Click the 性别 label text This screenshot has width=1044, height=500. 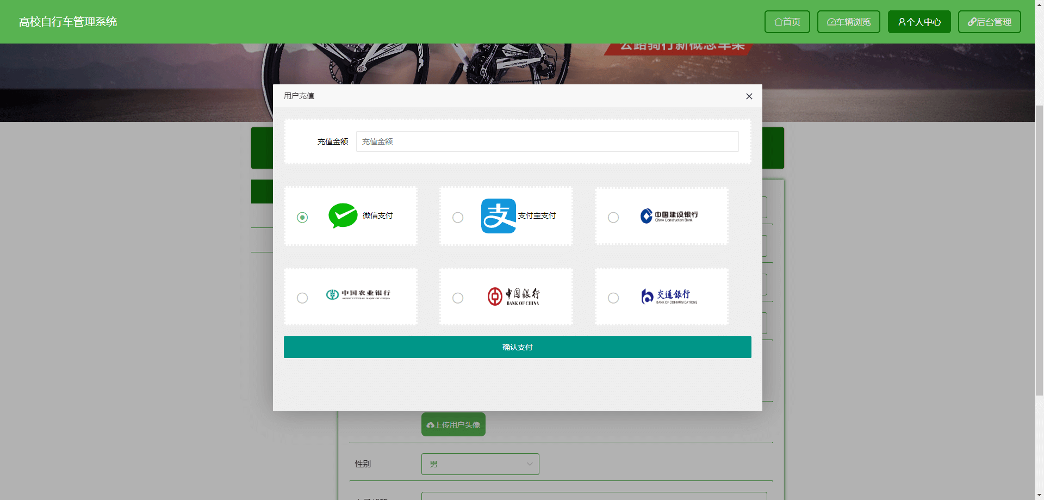[363, 464]
